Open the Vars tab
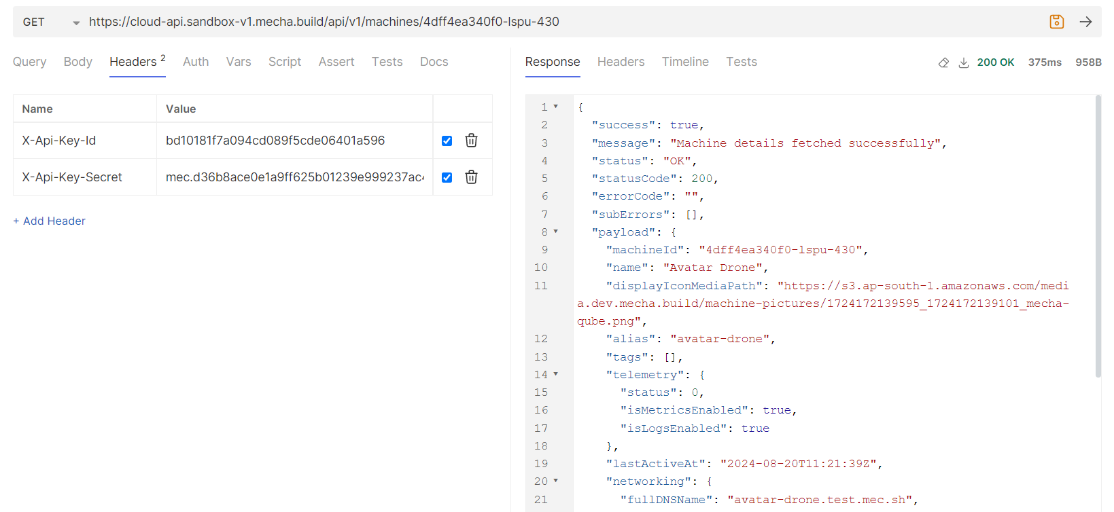Screen dimensions: 1114x512 239,62
